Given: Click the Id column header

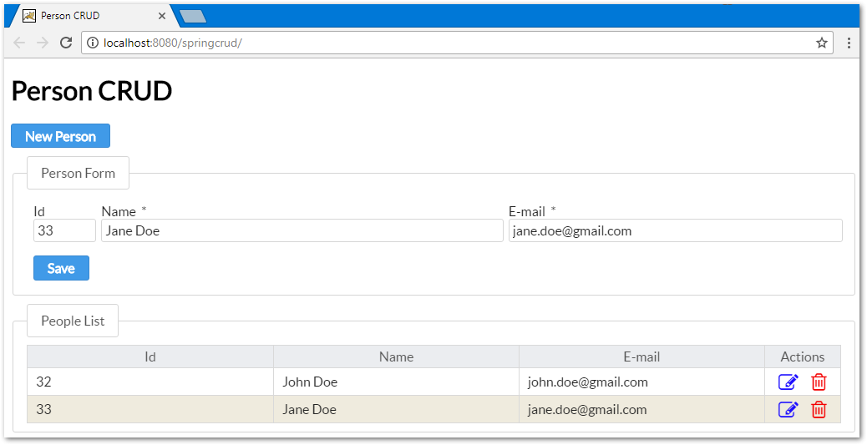Looking at the screenshot, I should (x=150, y=357).
